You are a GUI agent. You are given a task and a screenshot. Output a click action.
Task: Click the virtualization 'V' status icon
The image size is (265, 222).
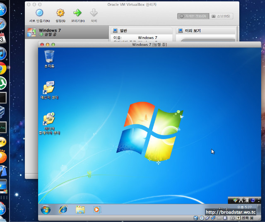(225, 218)
